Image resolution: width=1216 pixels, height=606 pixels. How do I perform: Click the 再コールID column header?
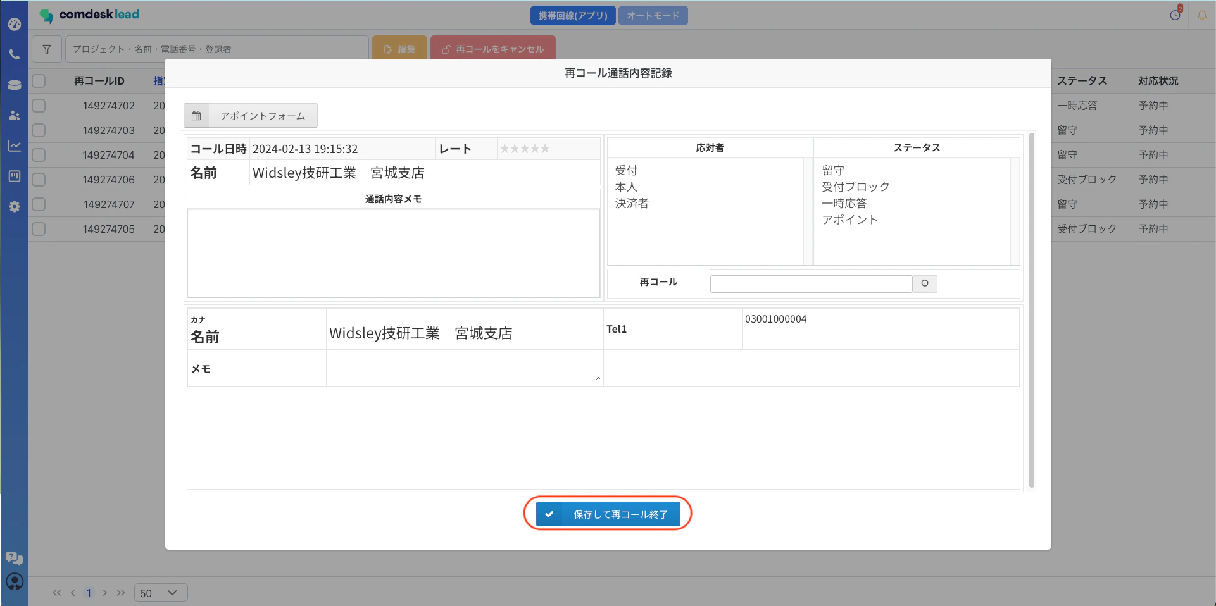coord(99,81)
